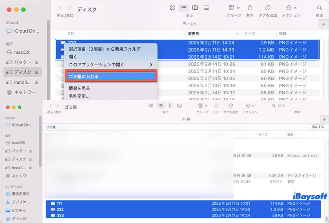The image size is (329, 223).
Task: Switch to column view in ゴミ箱 window
Action: (170, 105)
